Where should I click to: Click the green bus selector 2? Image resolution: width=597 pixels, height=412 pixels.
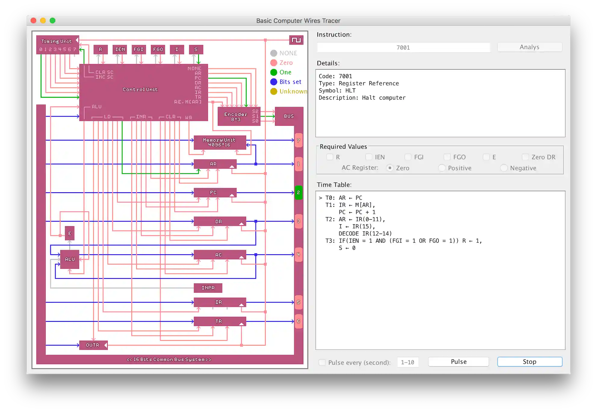(298, 192)
